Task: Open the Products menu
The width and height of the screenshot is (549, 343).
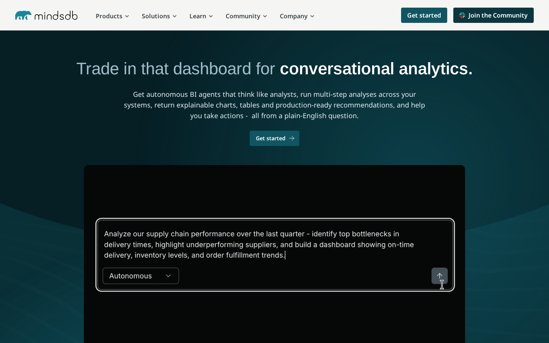Action: point(112,16)
